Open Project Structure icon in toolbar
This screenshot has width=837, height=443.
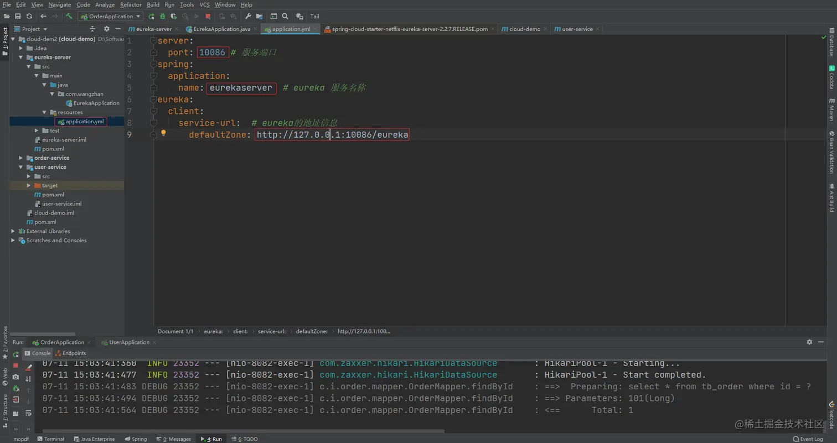259,17
